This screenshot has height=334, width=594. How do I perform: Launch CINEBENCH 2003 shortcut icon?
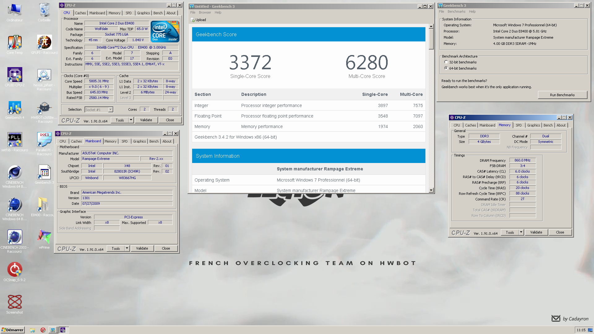pyautogui.click(x=15, y=242)
